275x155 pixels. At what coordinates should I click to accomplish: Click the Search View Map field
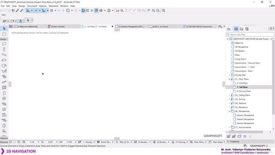[x=250, y=34]
